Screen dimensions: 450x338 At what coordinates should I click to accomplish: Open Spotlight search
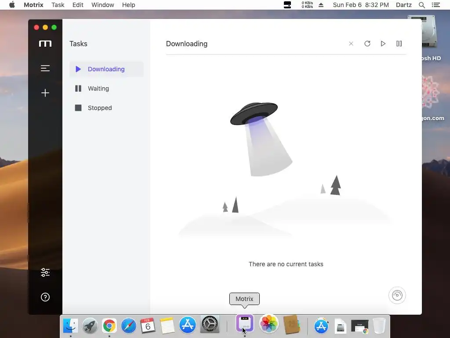point(422,5)
